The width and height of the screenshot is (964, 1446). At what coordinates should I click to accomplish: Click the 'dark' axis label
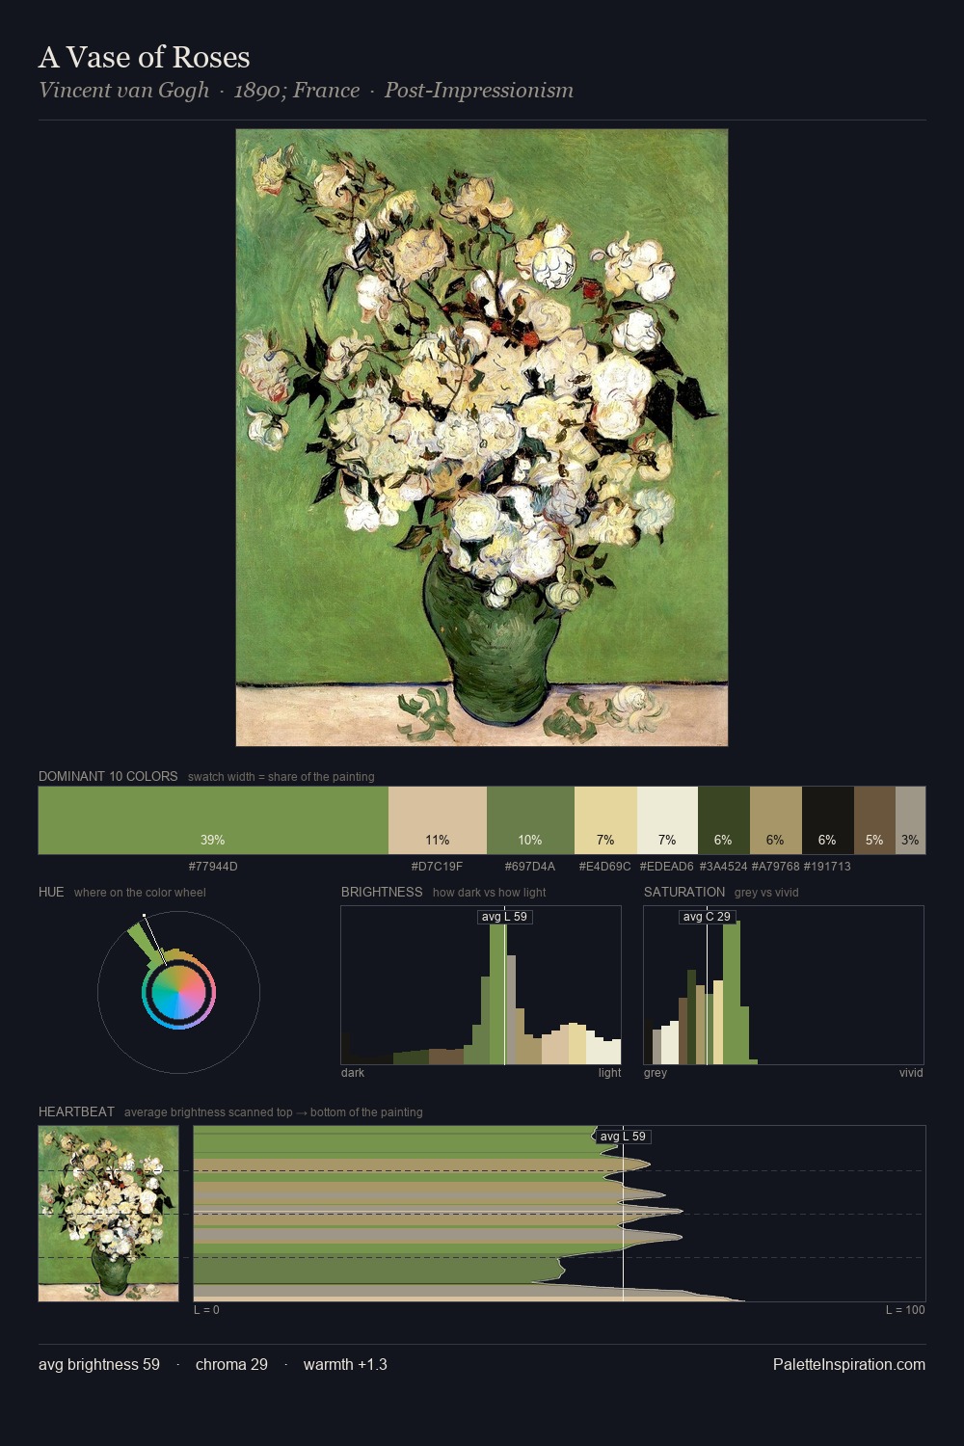tap(353, 1073)
